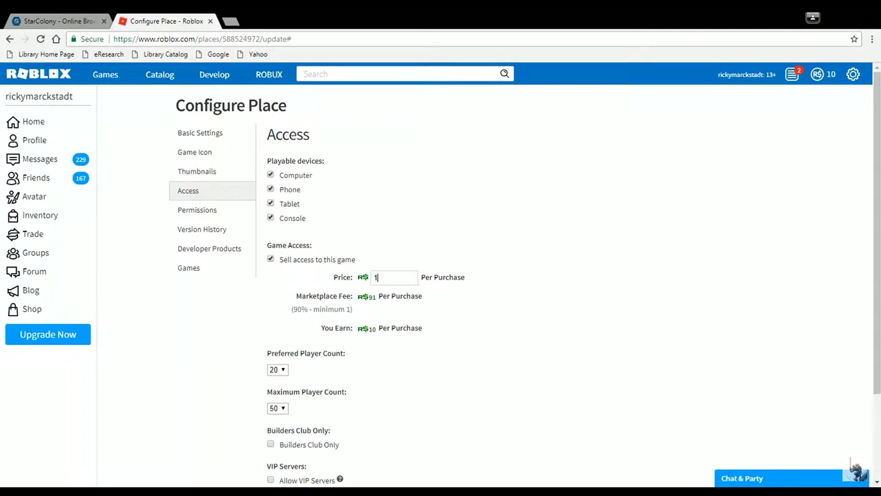Click the eResearch bookmark

pyautogui.click(x=103, y=54)
